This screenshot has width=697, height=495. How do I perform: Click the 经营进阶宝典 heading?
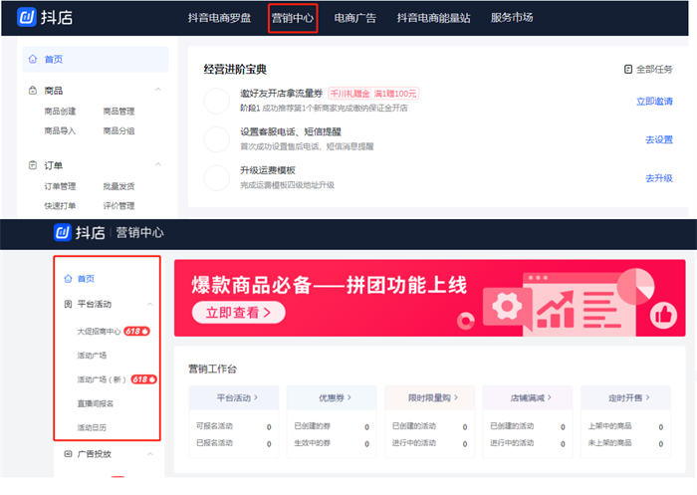(x=235, y=70)
